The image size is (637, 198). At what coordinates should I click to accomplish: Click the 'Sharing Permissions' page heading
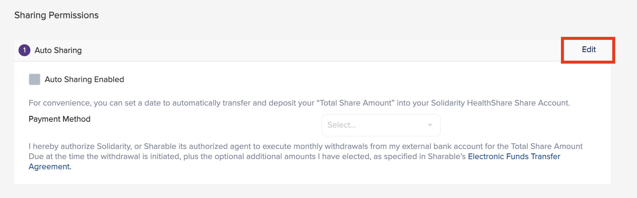[x=56, y=15]
